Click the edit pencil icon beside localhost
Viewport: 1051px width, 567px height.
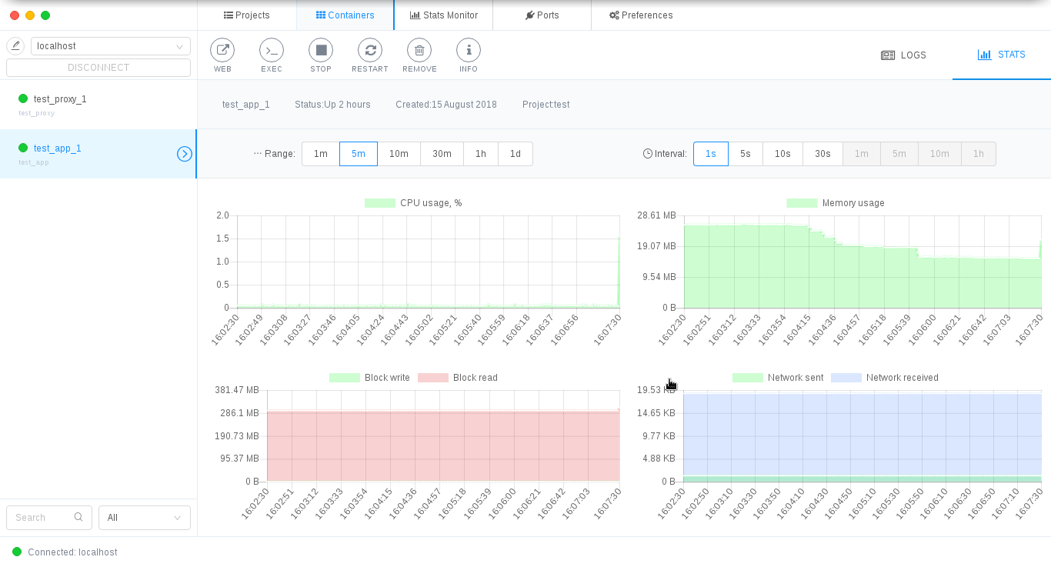[15, 46]
